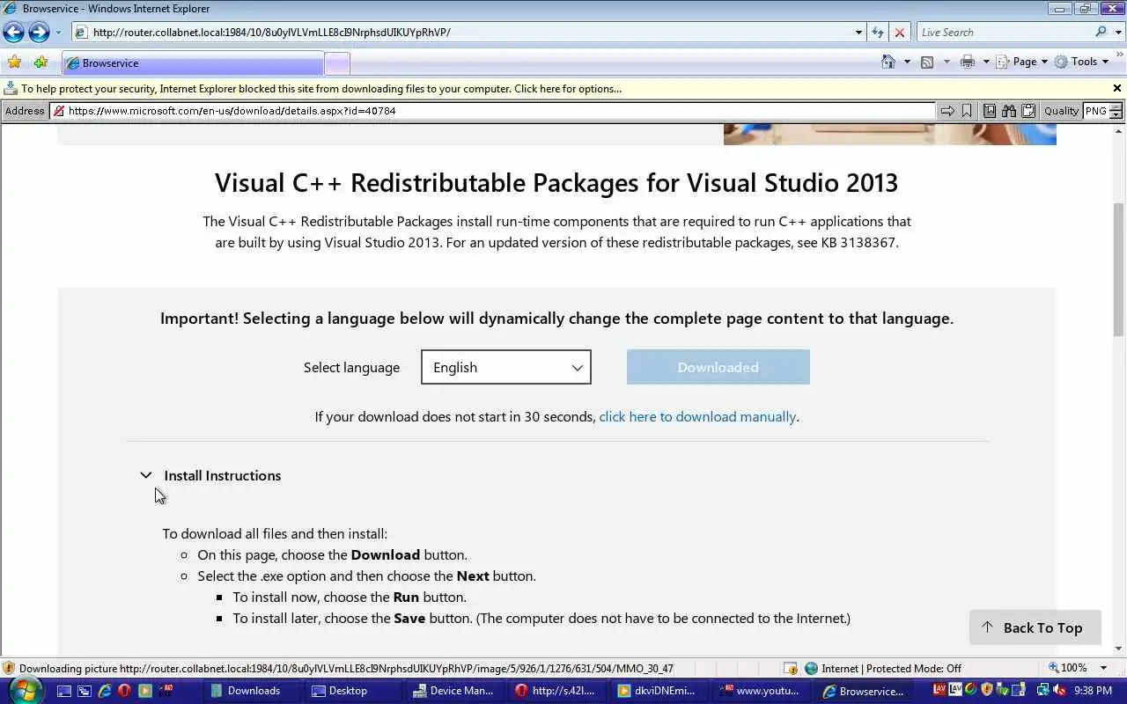Click the RSS Feeds icon
Screen dimensions: 1127x704
[927, 62]
